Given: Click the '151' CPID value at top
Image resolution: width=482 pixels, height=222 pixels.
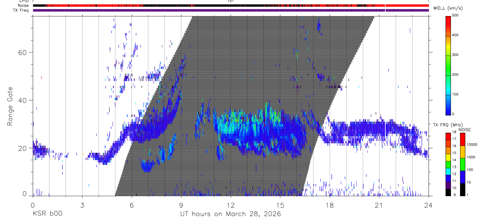Looking at the screenshot, I should click(x=230, y=1).
